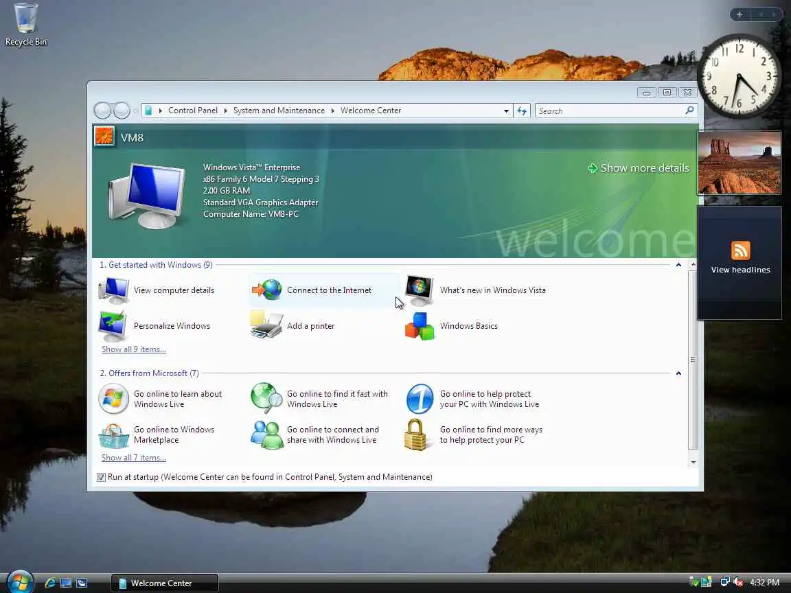
Task: Click the vertical scrollbar thumb
Action: (x=693, y=359)
